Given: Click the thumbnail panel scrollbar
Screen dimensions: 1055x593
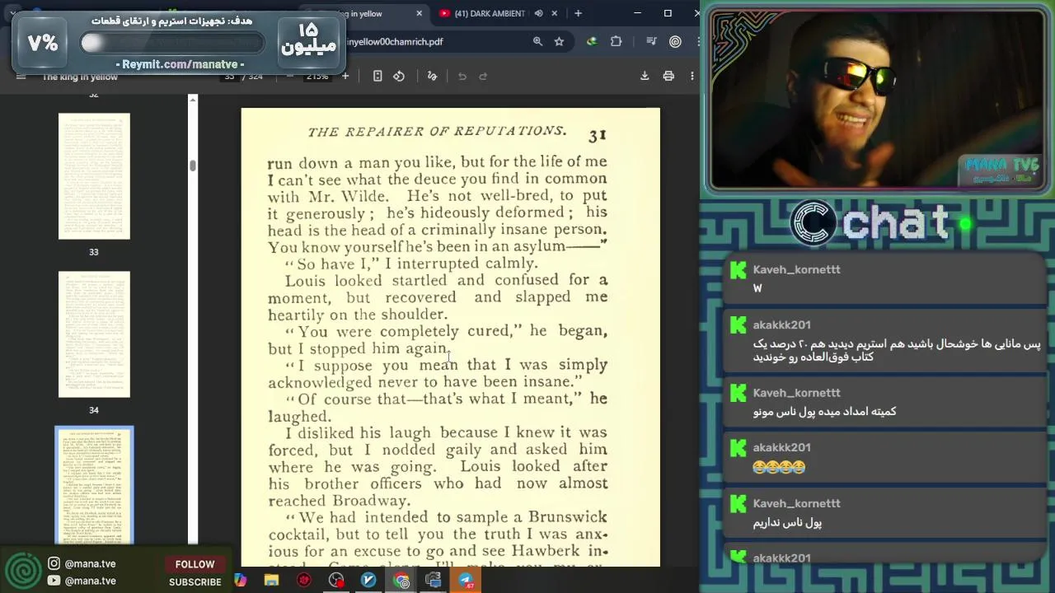Looking at the screenshot, I should pyautogui.click(x=193, y=165).
